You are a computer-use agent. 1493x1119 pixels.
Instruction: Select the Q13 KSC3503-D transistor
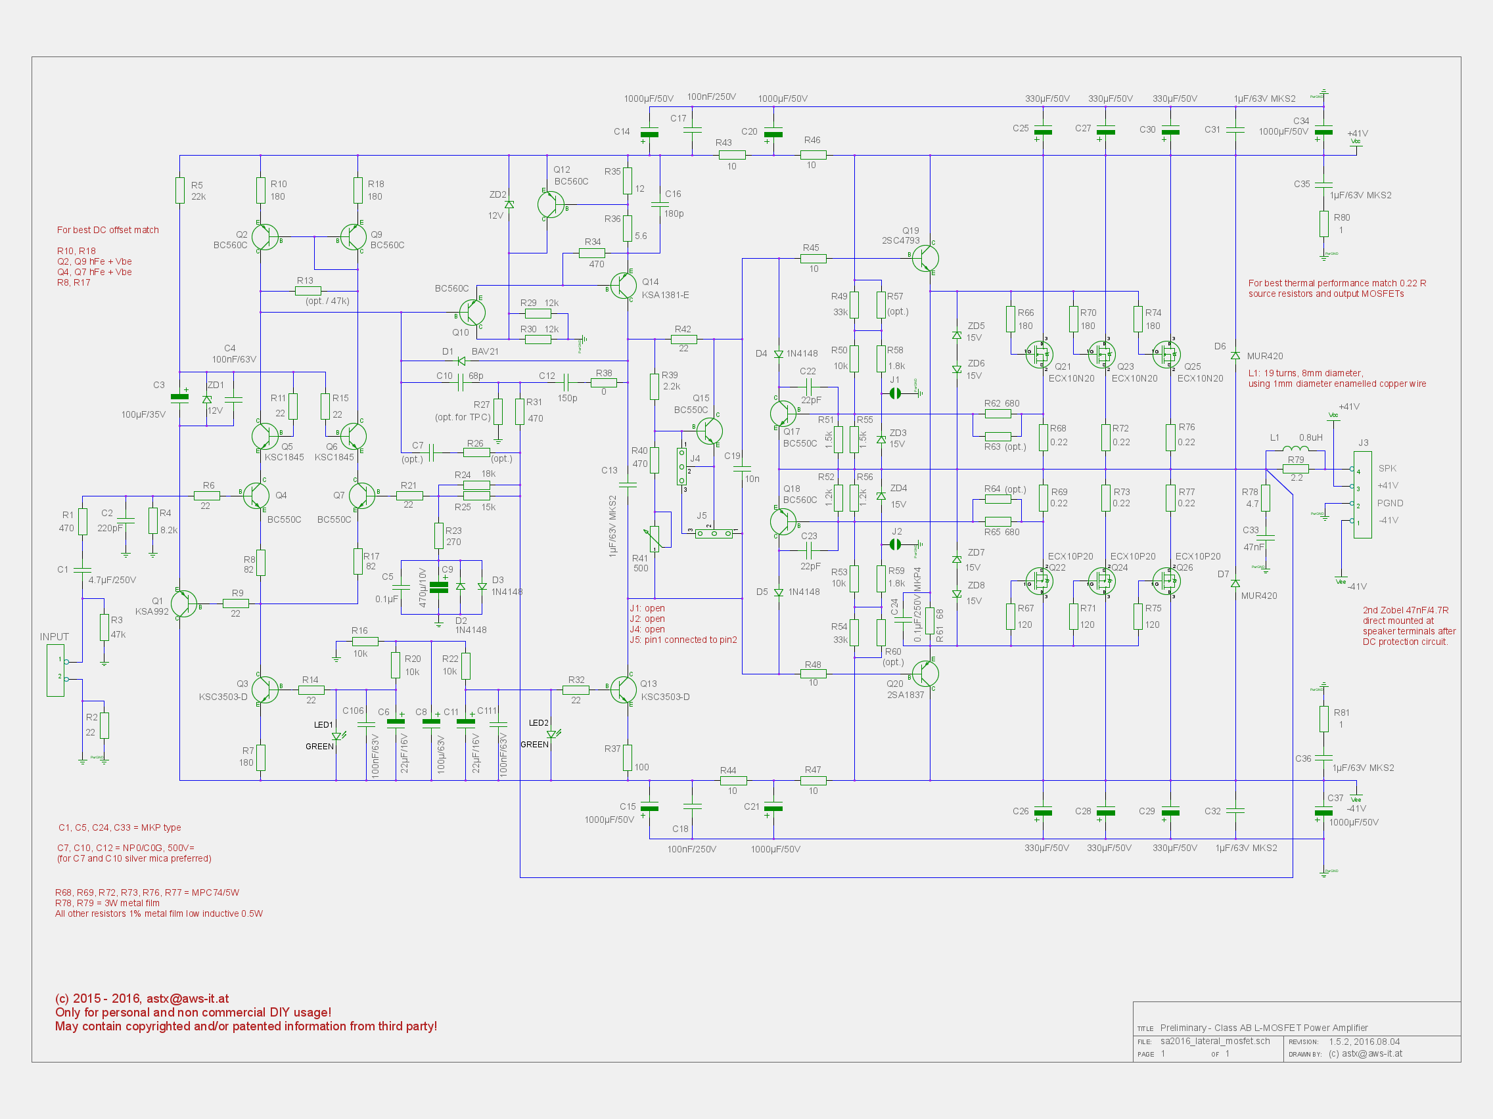point(624,690)
